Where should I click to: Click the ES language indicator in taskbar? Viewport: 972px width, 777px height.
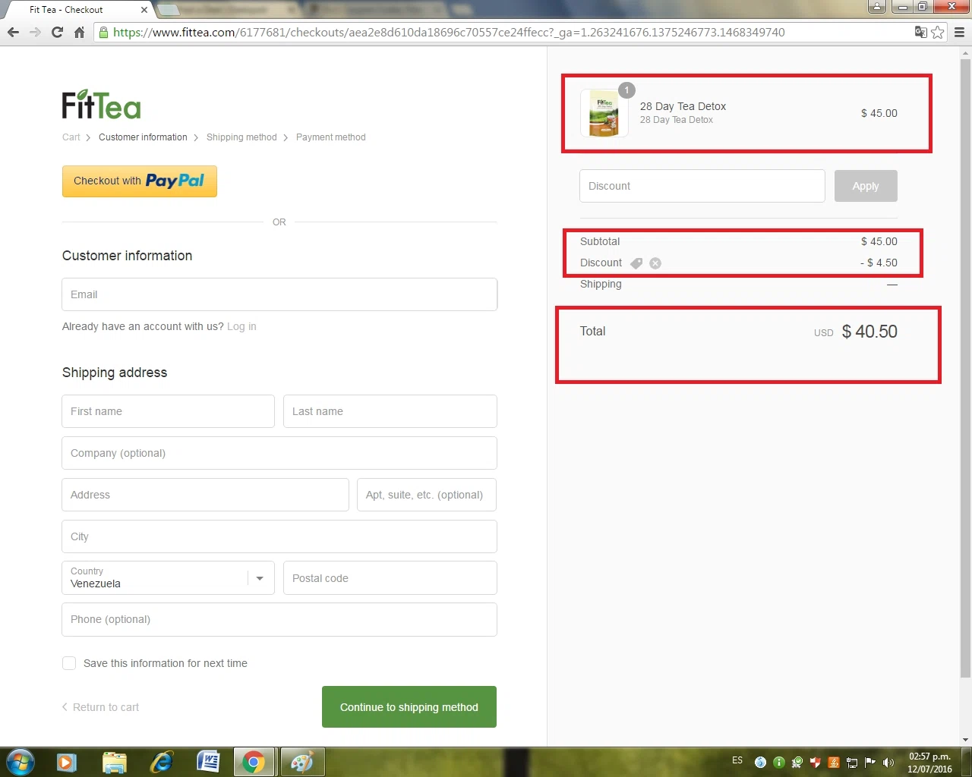[737, 760]
